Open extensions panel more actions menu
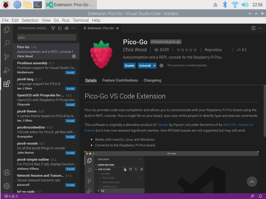This screenshot has height=199, width=266. 74,28
